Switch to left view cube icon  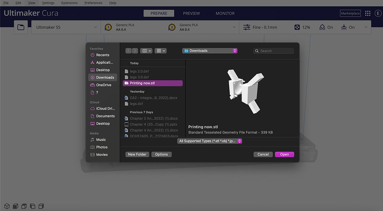(32, 206)
